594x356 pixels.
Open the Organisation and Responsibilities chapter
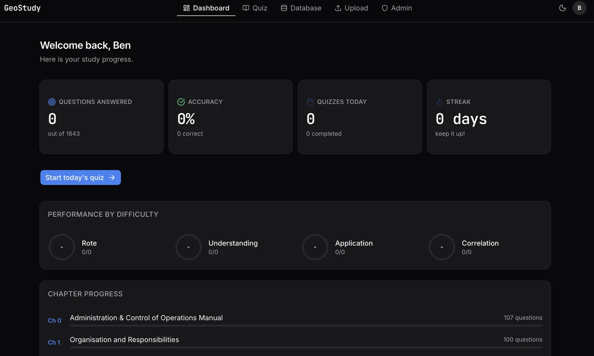tap(124, 340)
